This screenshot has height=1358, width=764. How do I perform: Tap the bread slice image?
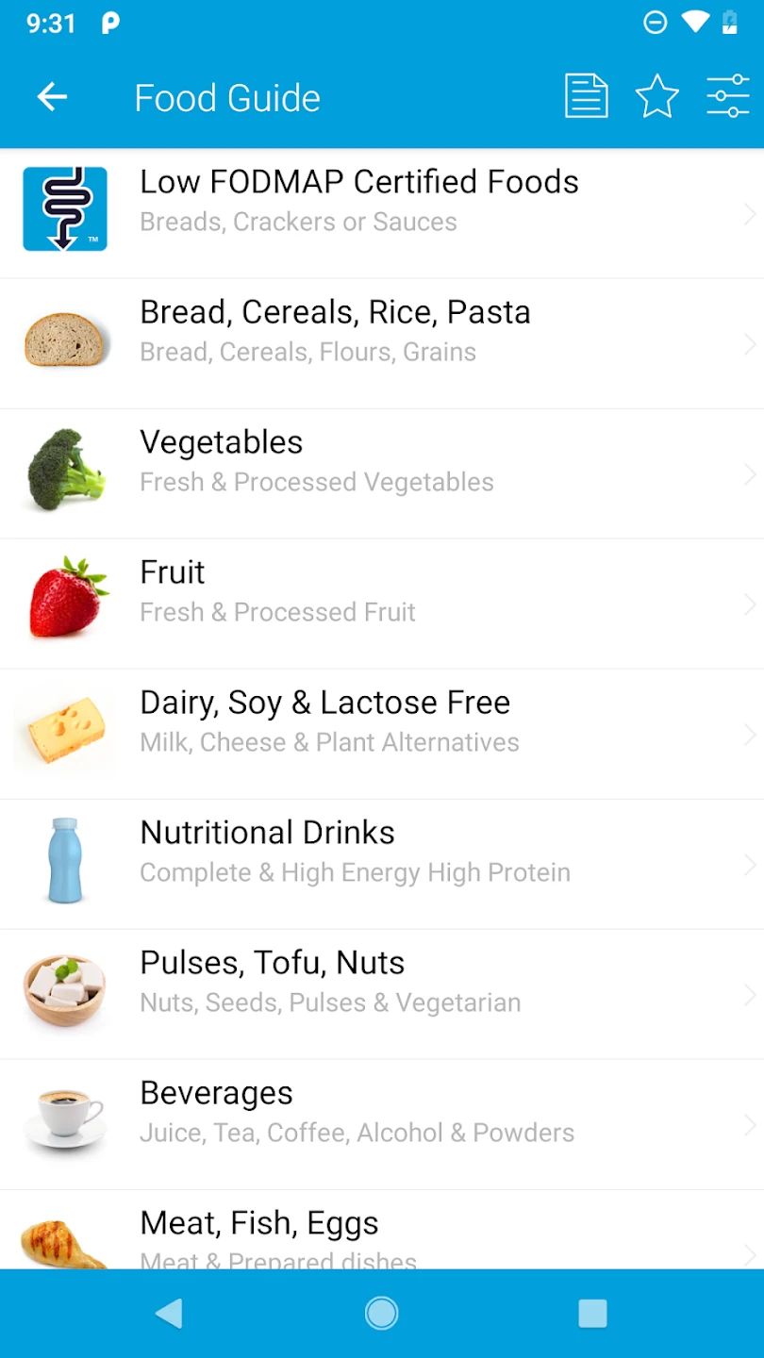65,340
